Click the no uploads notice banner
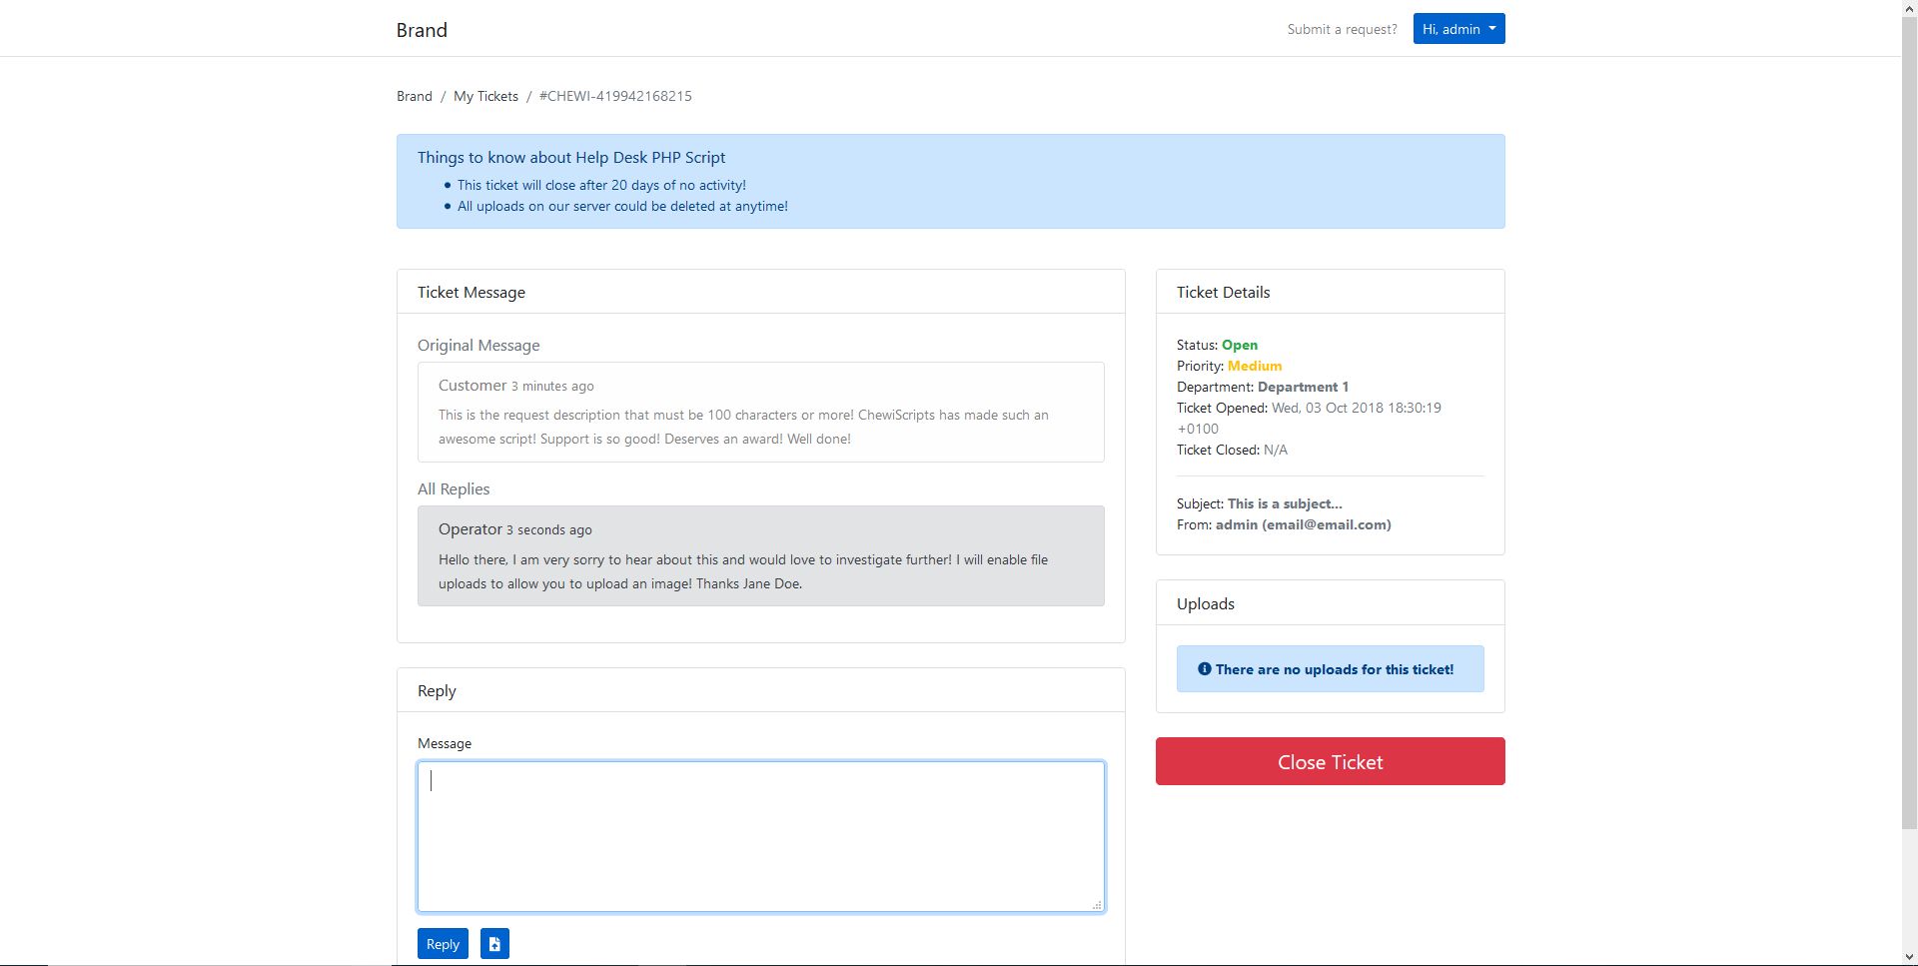This screenshot has height=966, width=1918. pos(1330,669)
